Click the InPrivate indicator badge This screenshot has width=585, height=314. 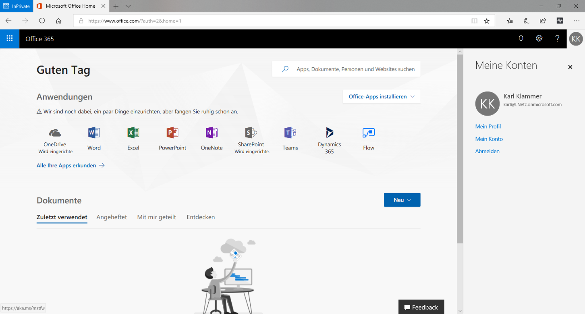coord(17,6)
